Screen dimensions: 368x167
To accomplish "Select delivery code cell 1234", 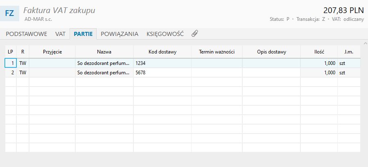I will click(162, 63).
